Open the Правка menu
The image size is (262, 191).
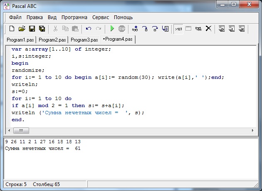(x=35, y=17)
